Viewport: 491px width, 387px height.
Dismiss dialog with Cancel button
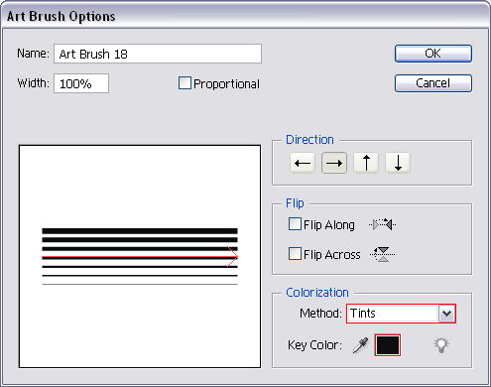point(433,83)
